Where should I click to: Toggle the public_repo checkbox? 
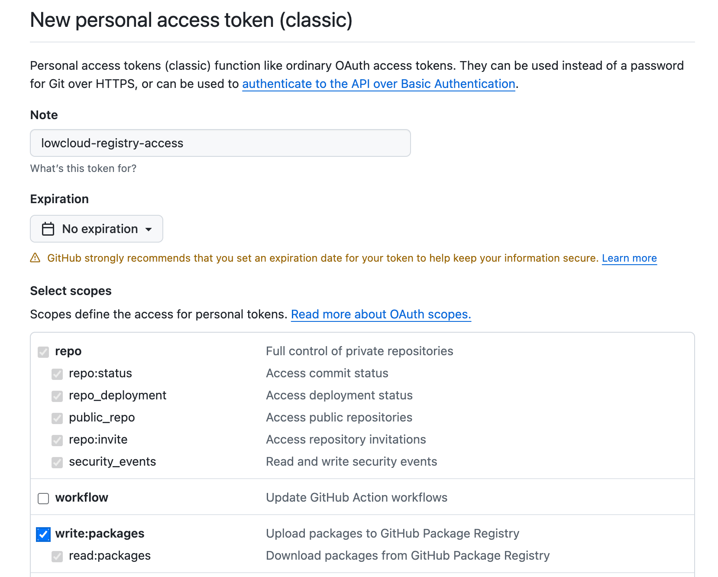[x=57, y=418]
